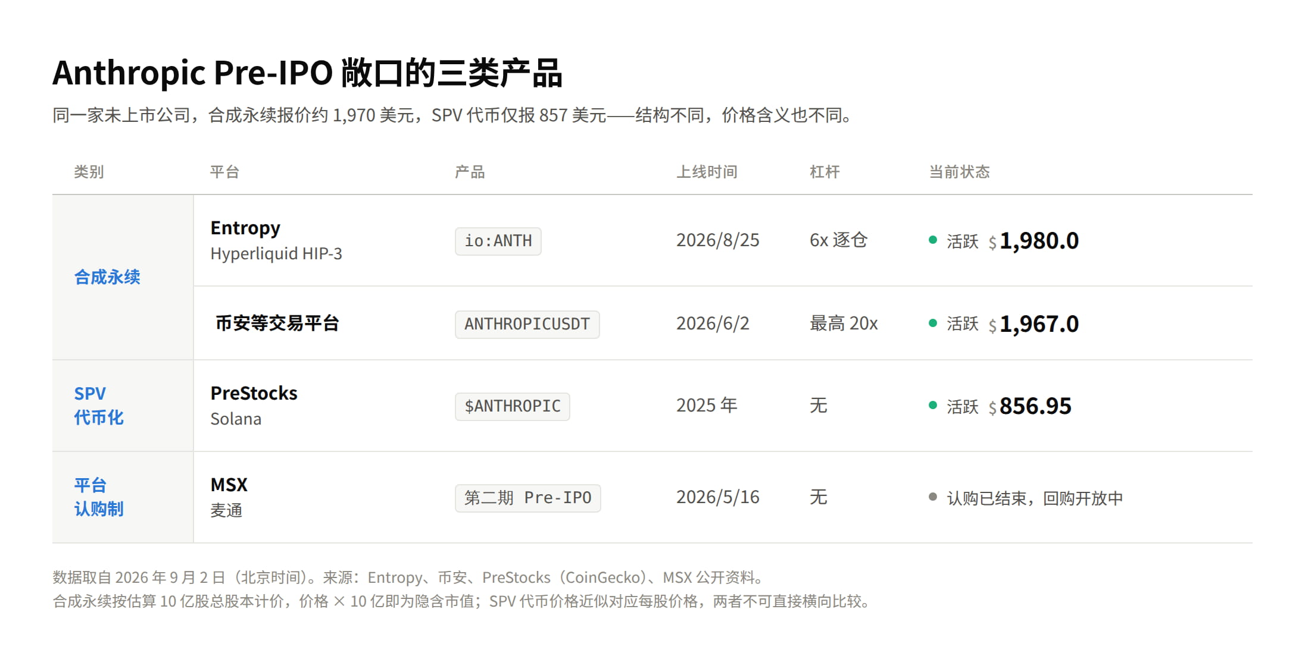The image size is (1305, 653).
Task: Click '无' leverage in MSX row
Action: click(819, 497)
